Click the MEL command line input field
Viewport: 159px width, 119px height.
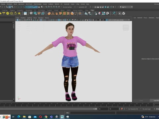(x=93, y=113)
